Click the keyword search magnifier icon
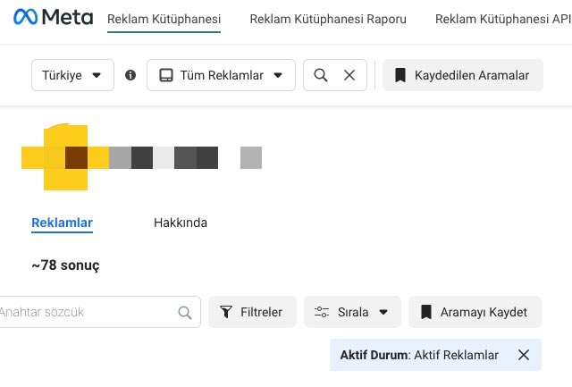 click(185, 313)
